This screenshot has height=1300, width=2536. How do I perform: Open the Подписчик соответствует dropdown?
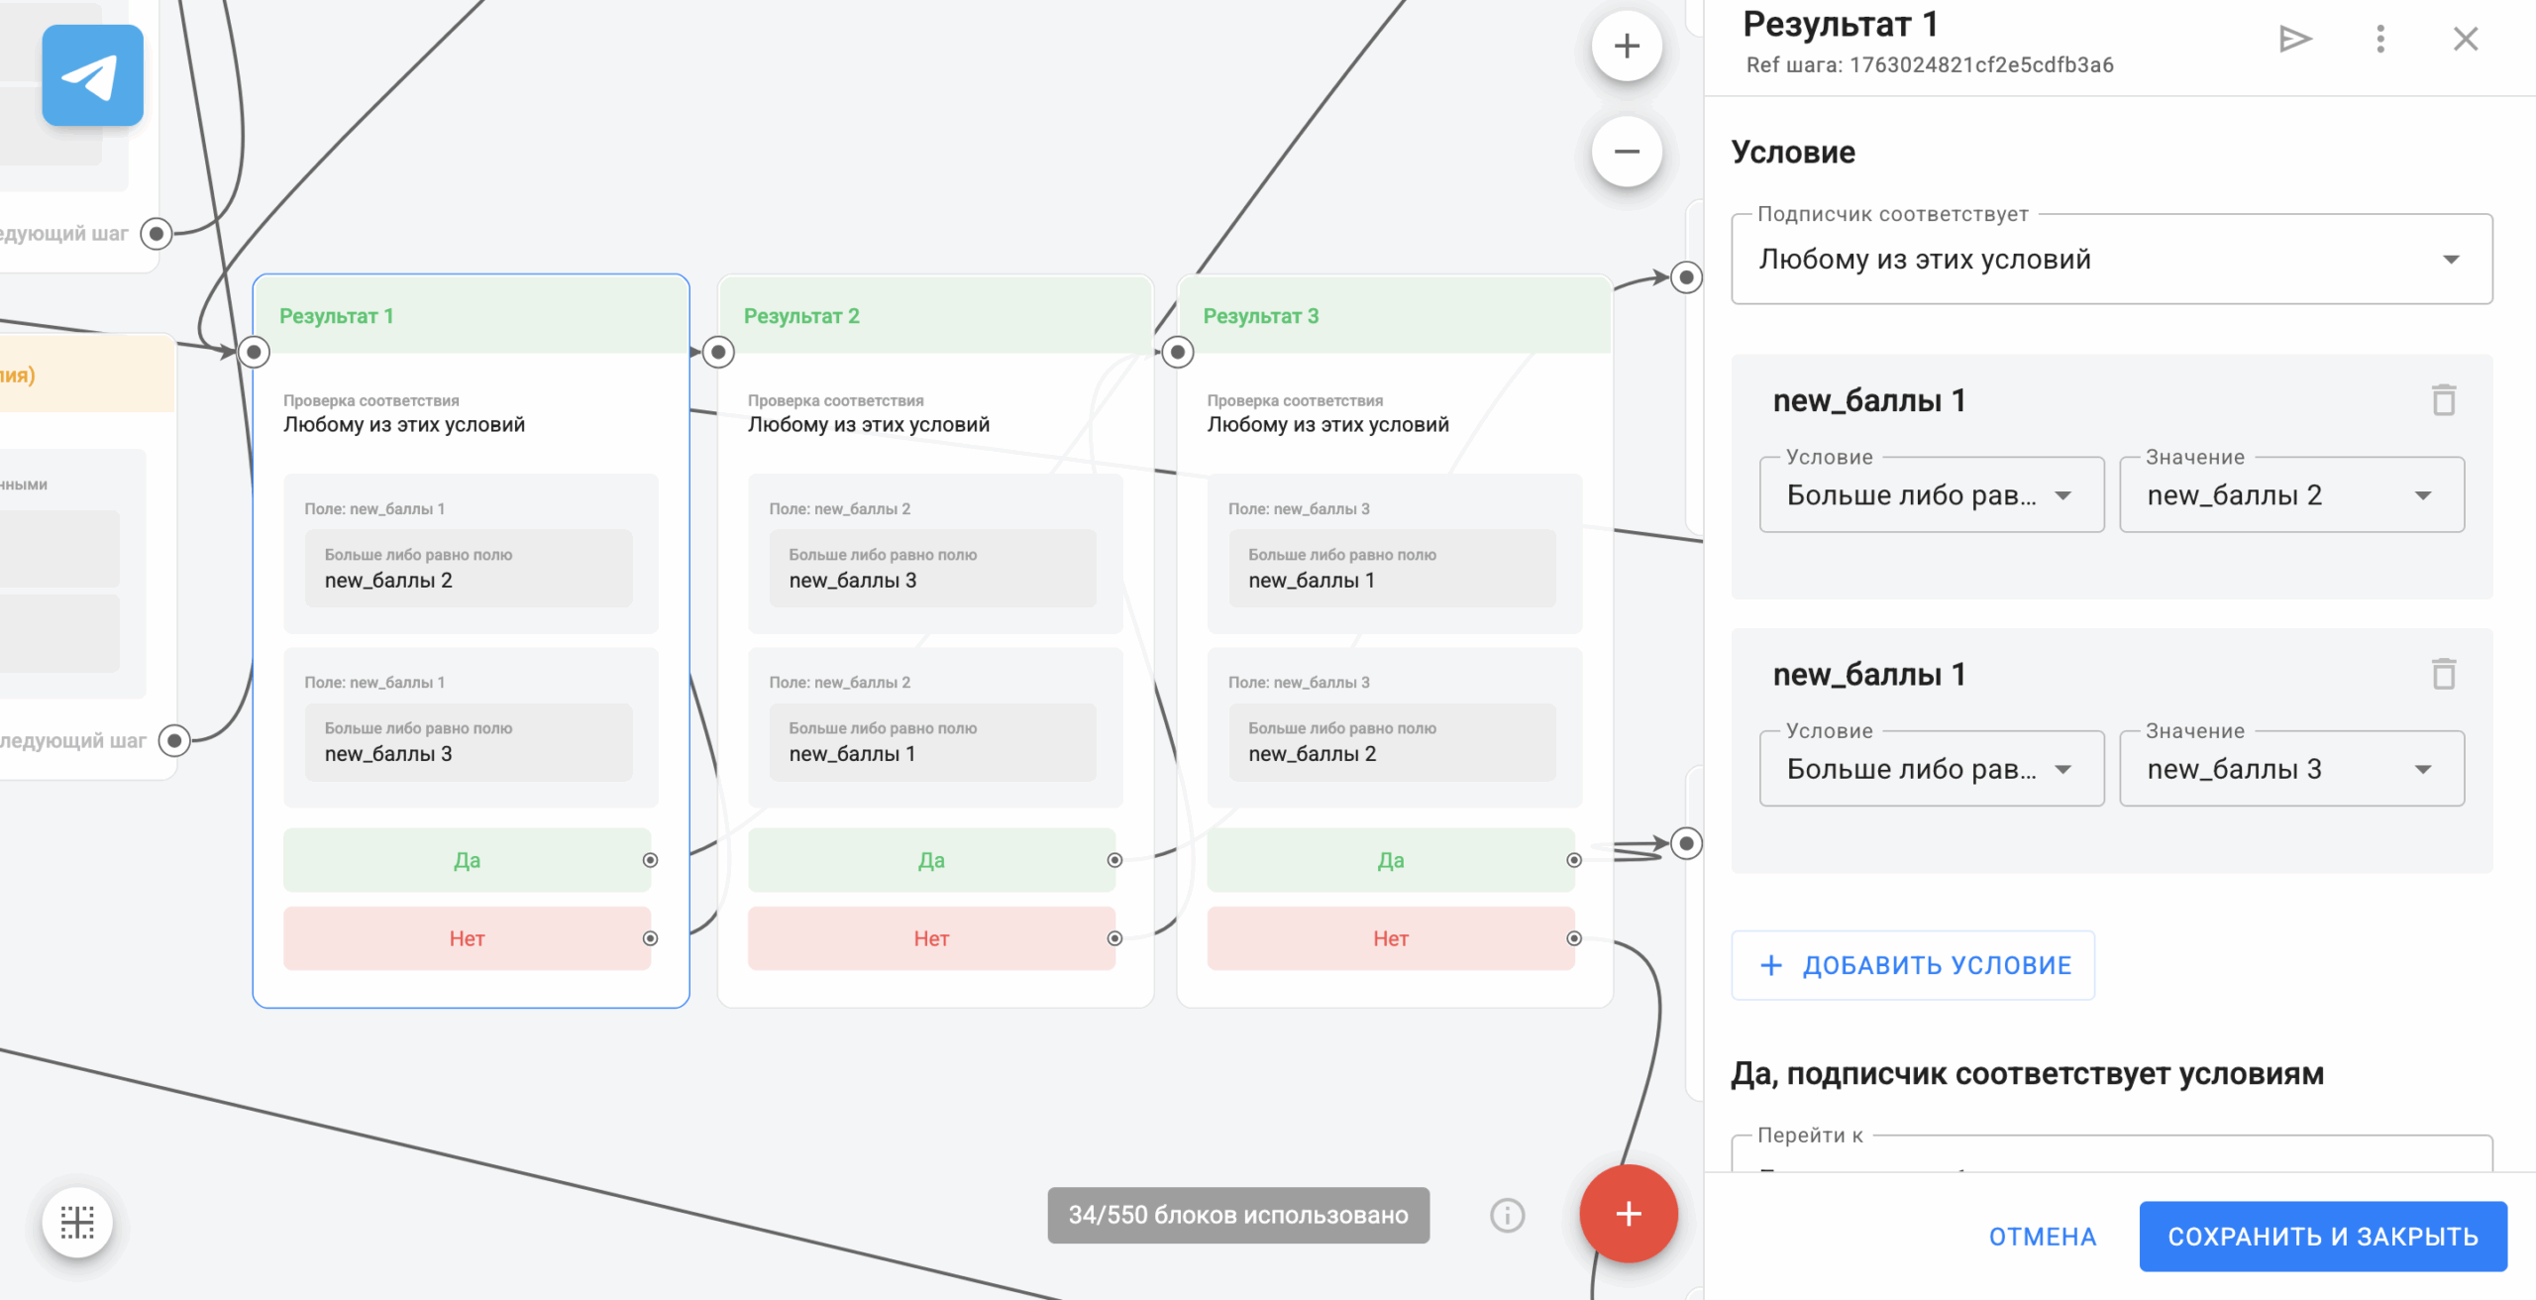tap(2110, 260)
